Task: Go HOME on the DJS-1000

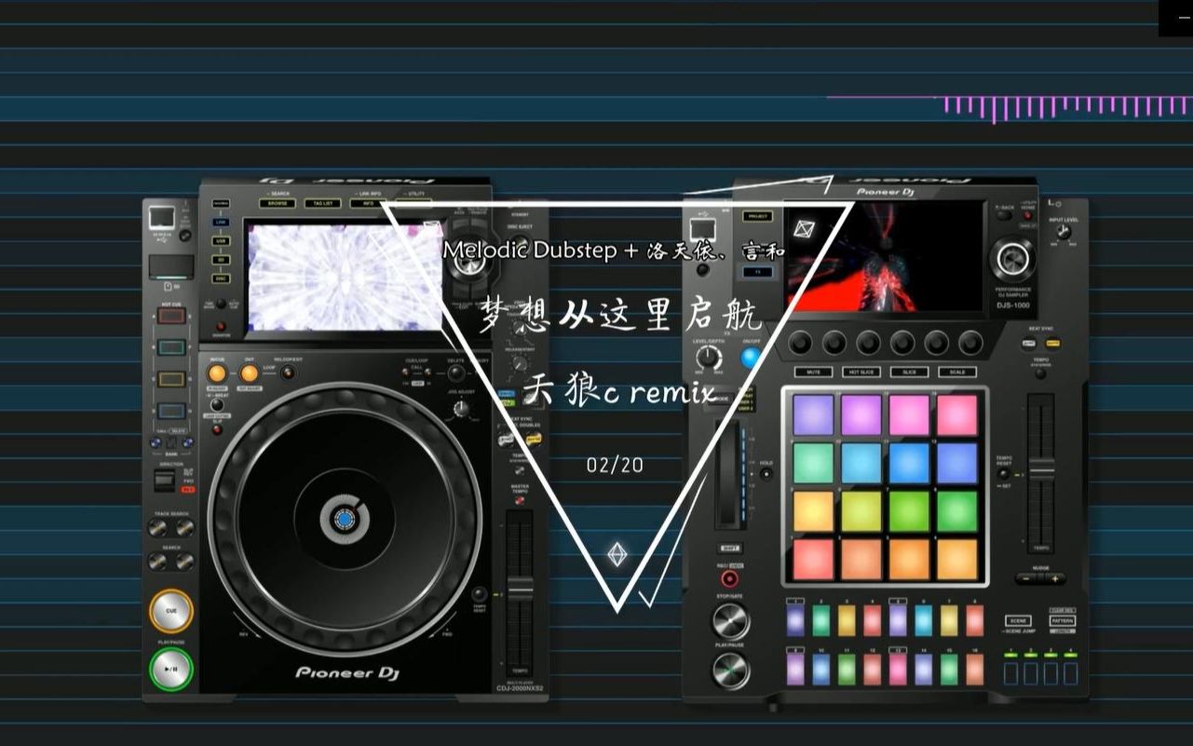Action: coord(1027,215)
